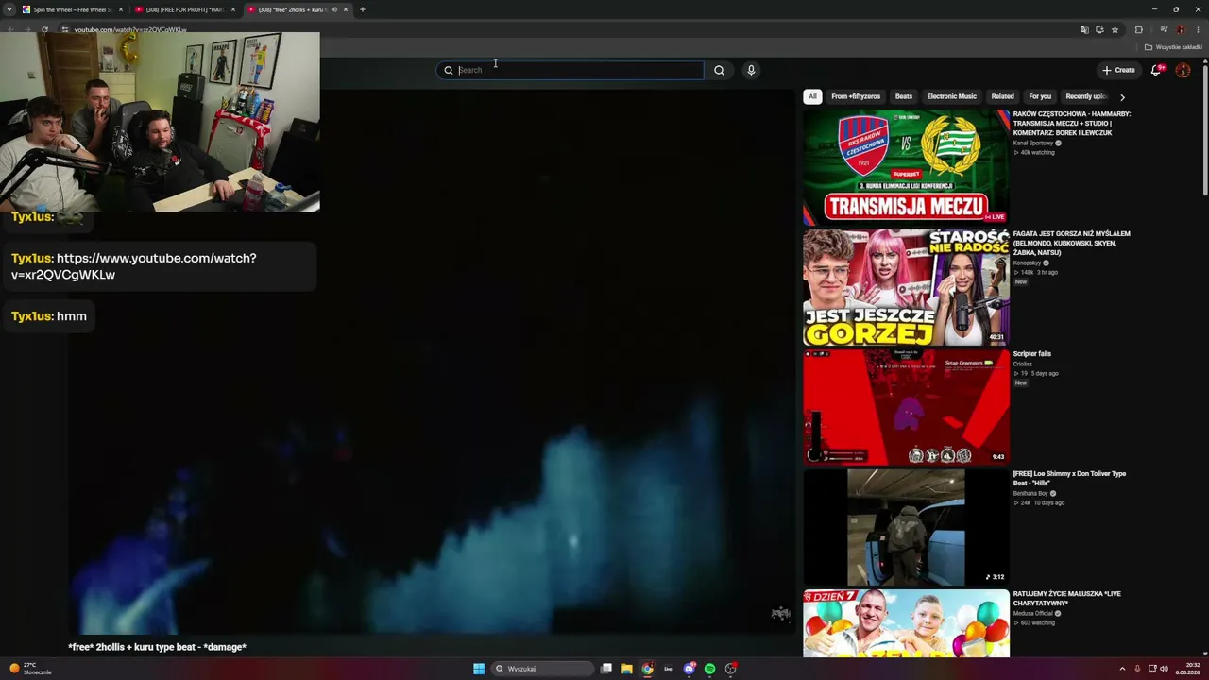Show more filter chips with right arrow

(1122, 96)
